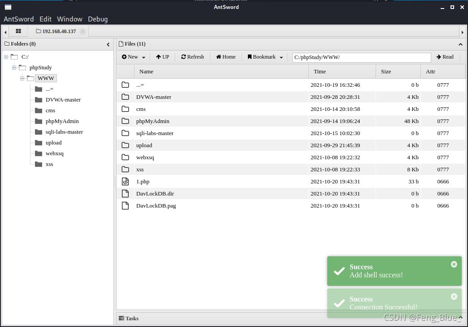Select WWW folder in tree
The width and height of the screenshot is (468, 327).
[46, 78]
